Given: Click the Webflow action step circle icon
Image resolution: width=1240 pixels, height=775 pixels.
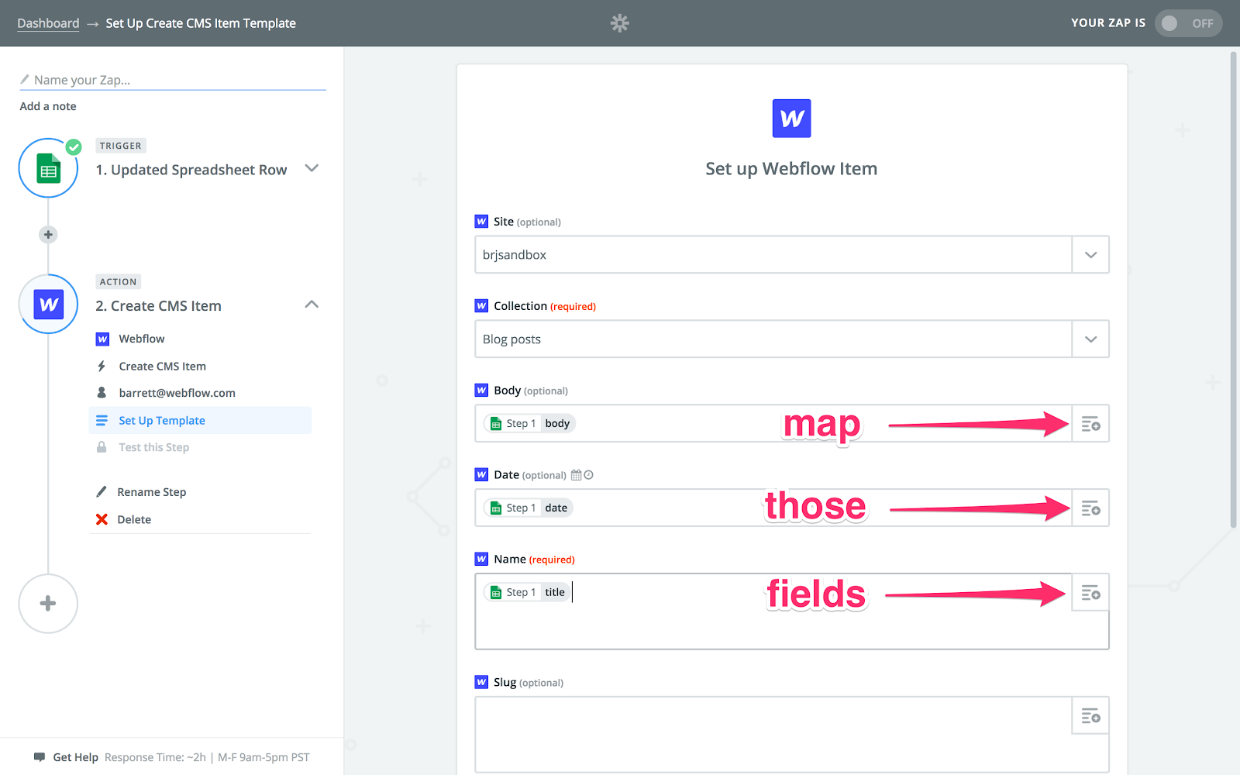Looking at the screenshot, I should pos(48,304).
